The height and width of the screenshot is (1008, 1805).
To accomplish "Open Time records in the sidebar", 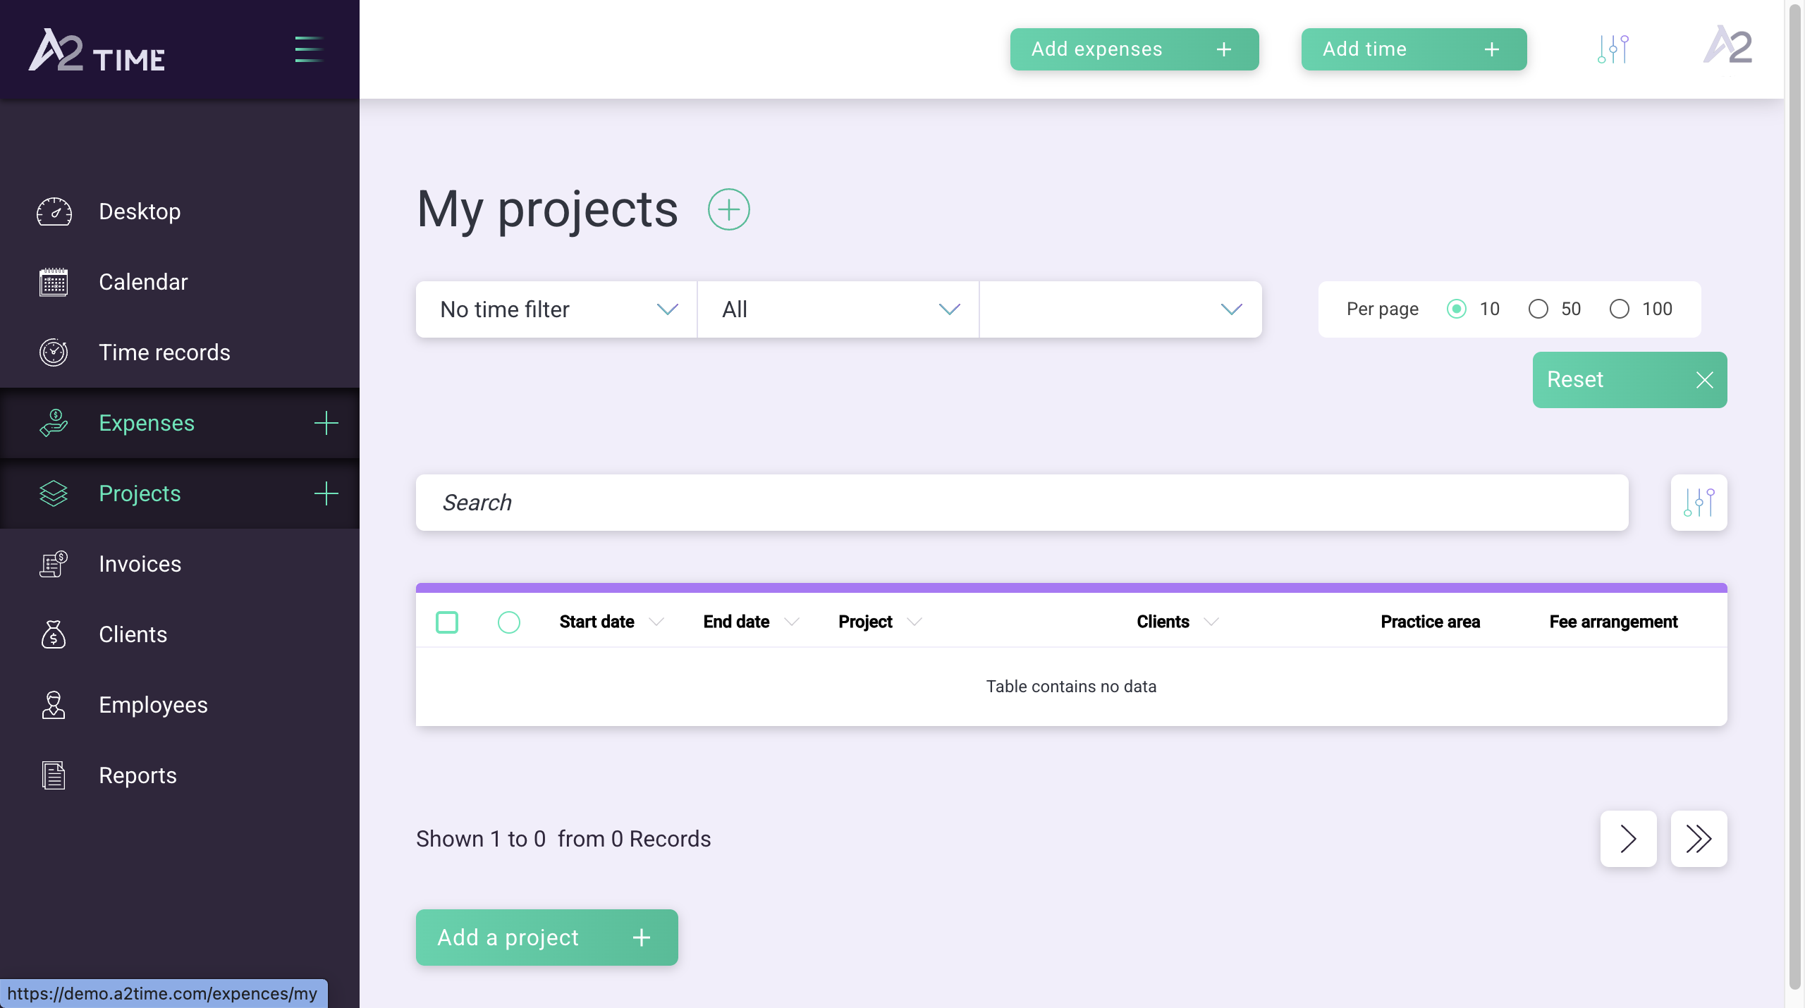I will coord(180,352).
